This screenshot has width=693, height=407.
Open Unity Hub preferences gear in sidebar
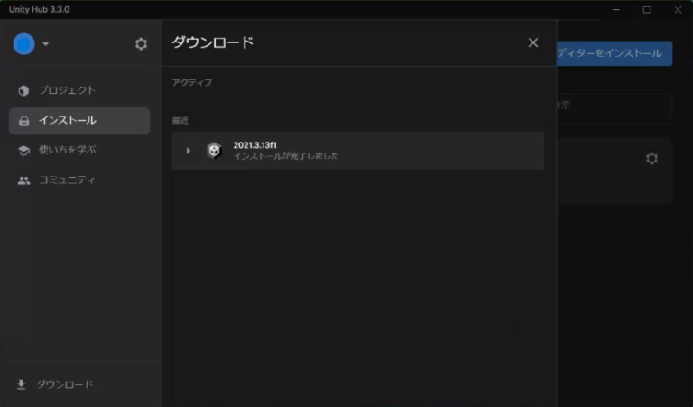[141, 43]
